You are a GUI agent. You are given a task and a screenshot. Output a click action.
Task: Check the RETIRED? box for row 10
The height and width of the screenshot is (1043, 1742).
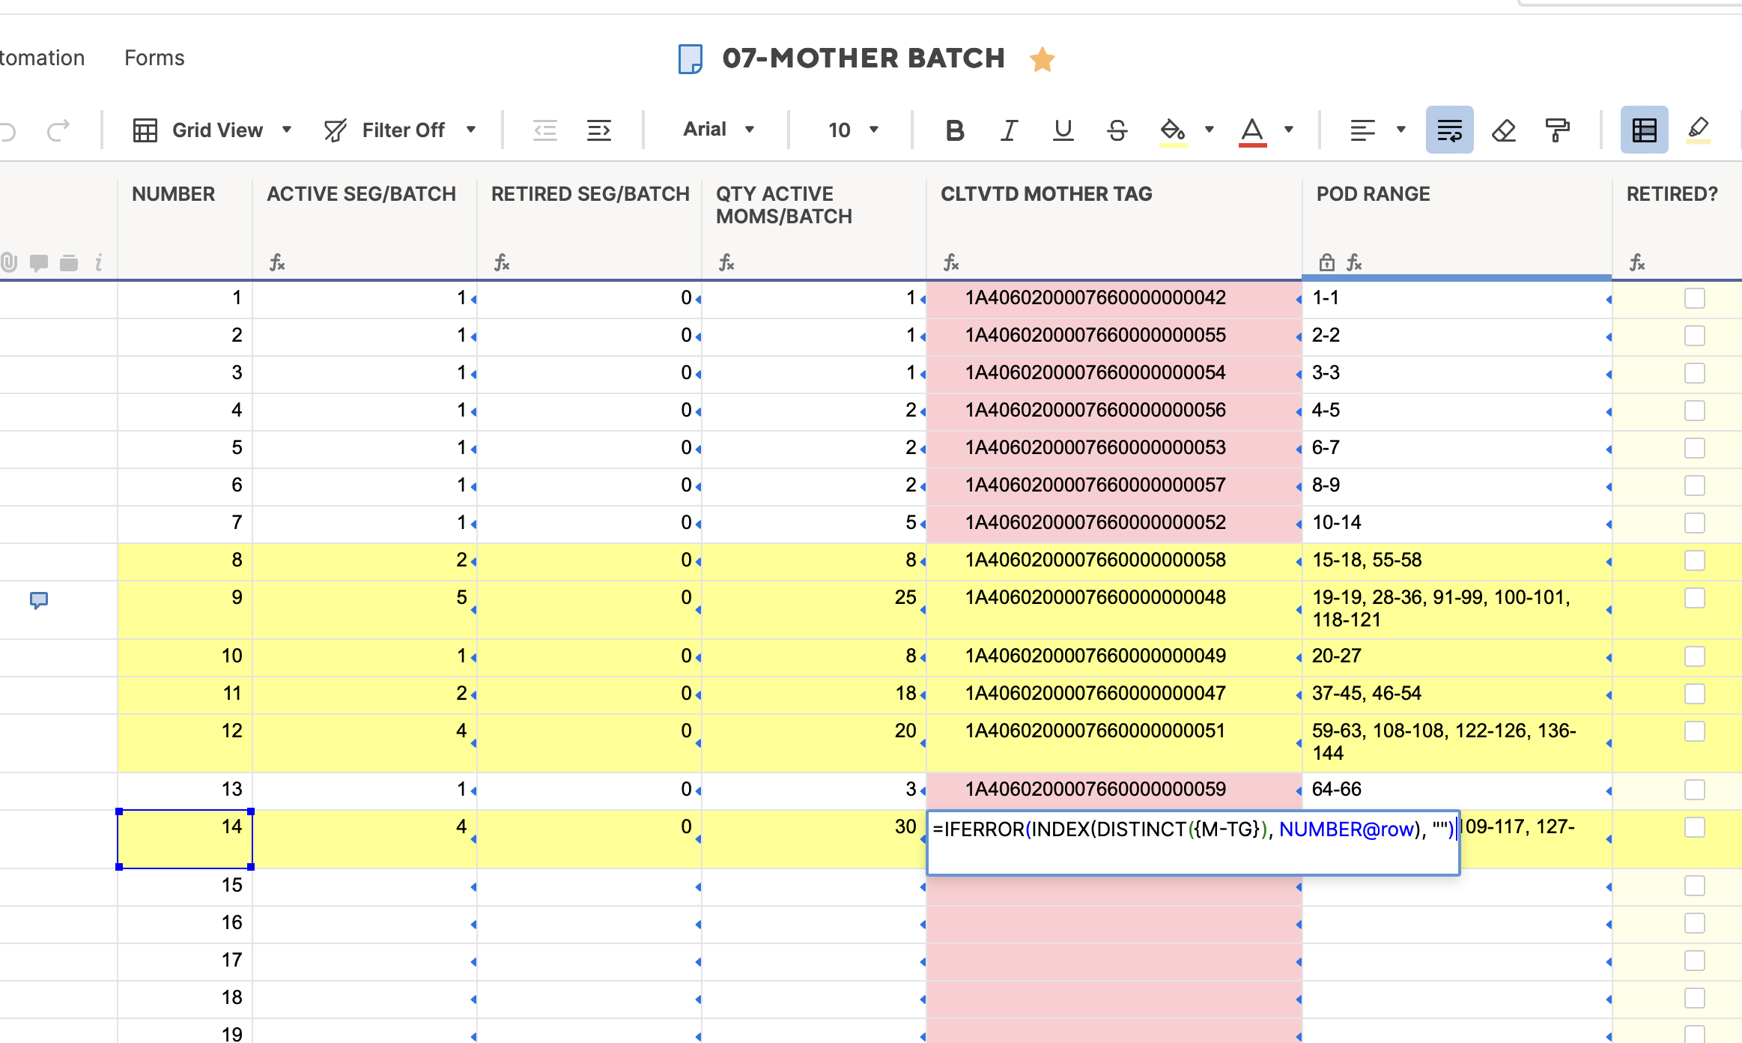(1695, 656)
